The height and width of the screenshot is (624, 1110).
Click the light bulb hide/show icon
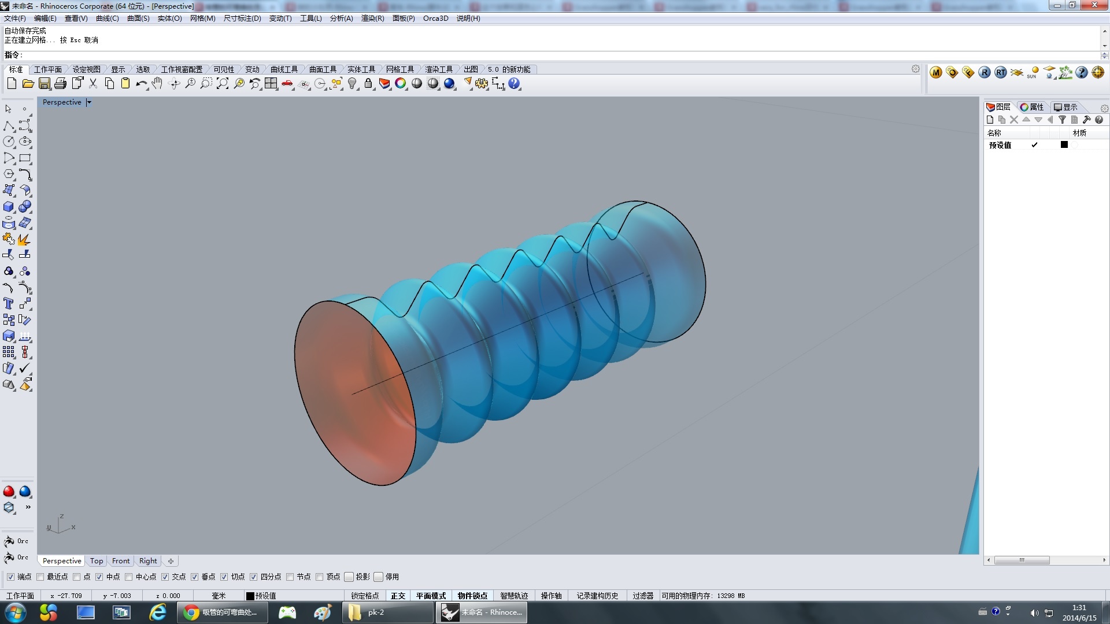(x=352, y=84)
